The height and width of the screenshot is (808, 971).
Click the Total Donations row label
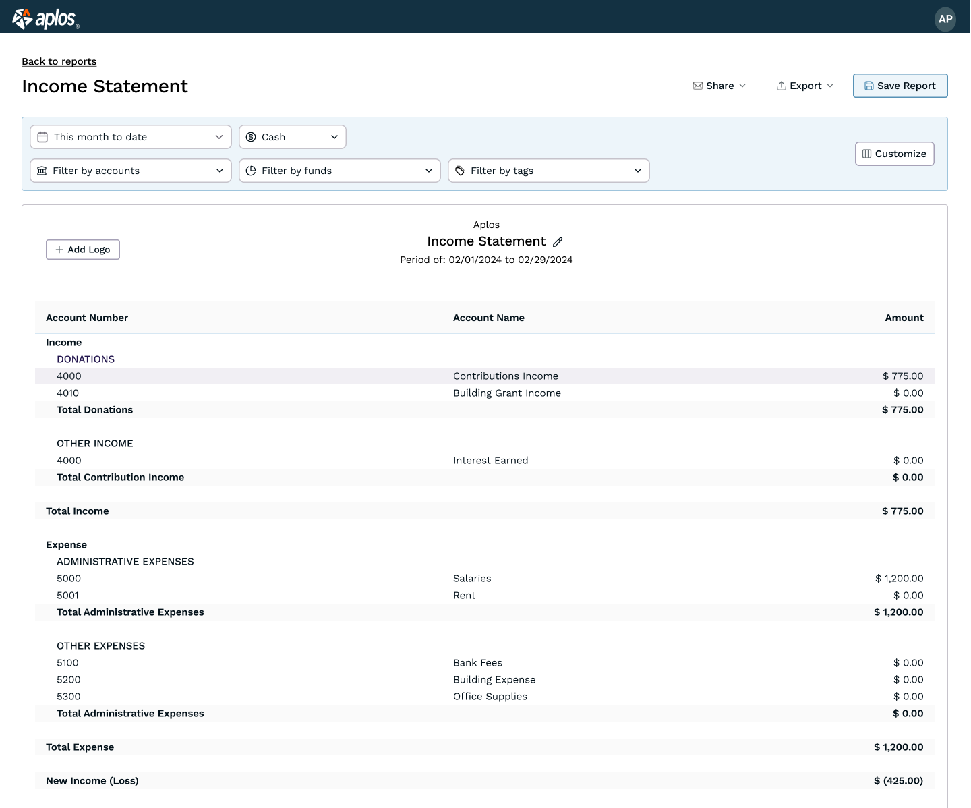[95, 410]
